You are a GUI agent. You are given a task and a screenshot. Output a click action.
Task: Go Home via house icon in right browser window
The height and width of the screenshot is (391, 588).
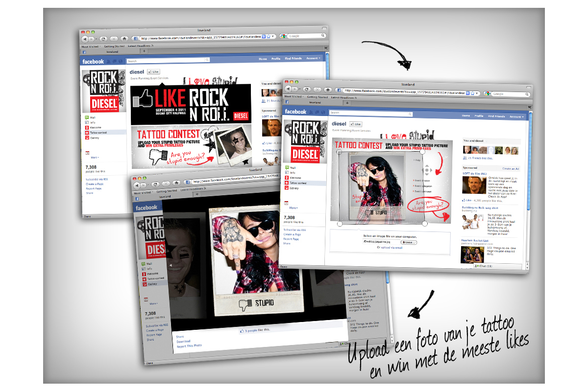(328, 90)
